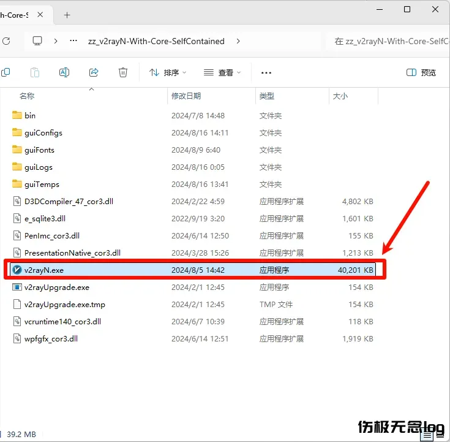Viewport: 450px width, 442px height.
Task: Click the TMP 文件 type cell
Action: pos(276,304)
